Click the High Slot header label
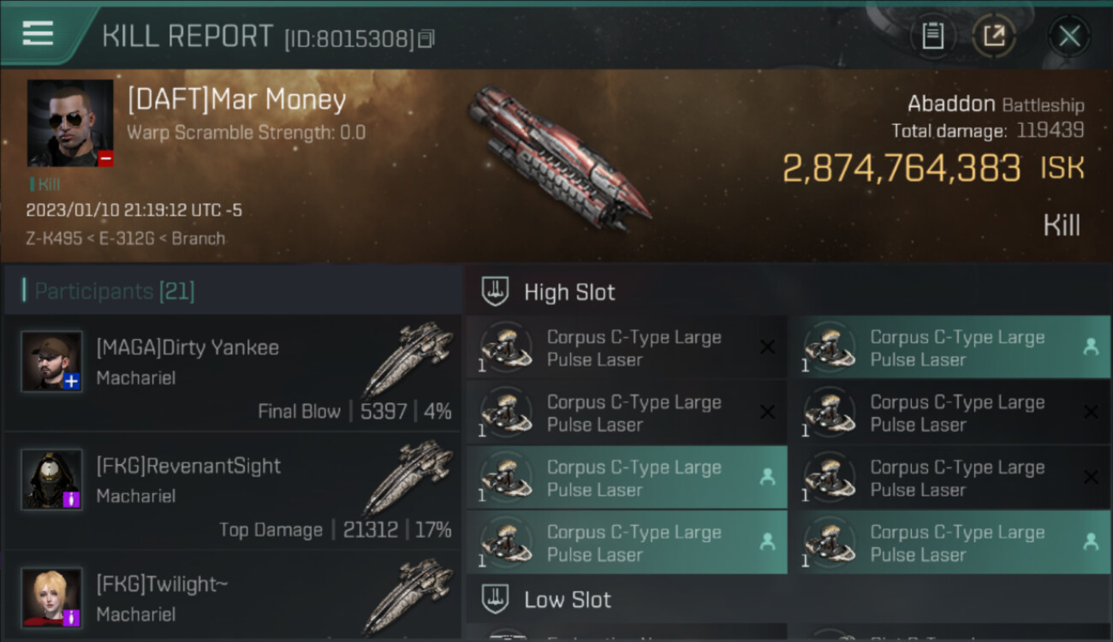 point(569,292)
